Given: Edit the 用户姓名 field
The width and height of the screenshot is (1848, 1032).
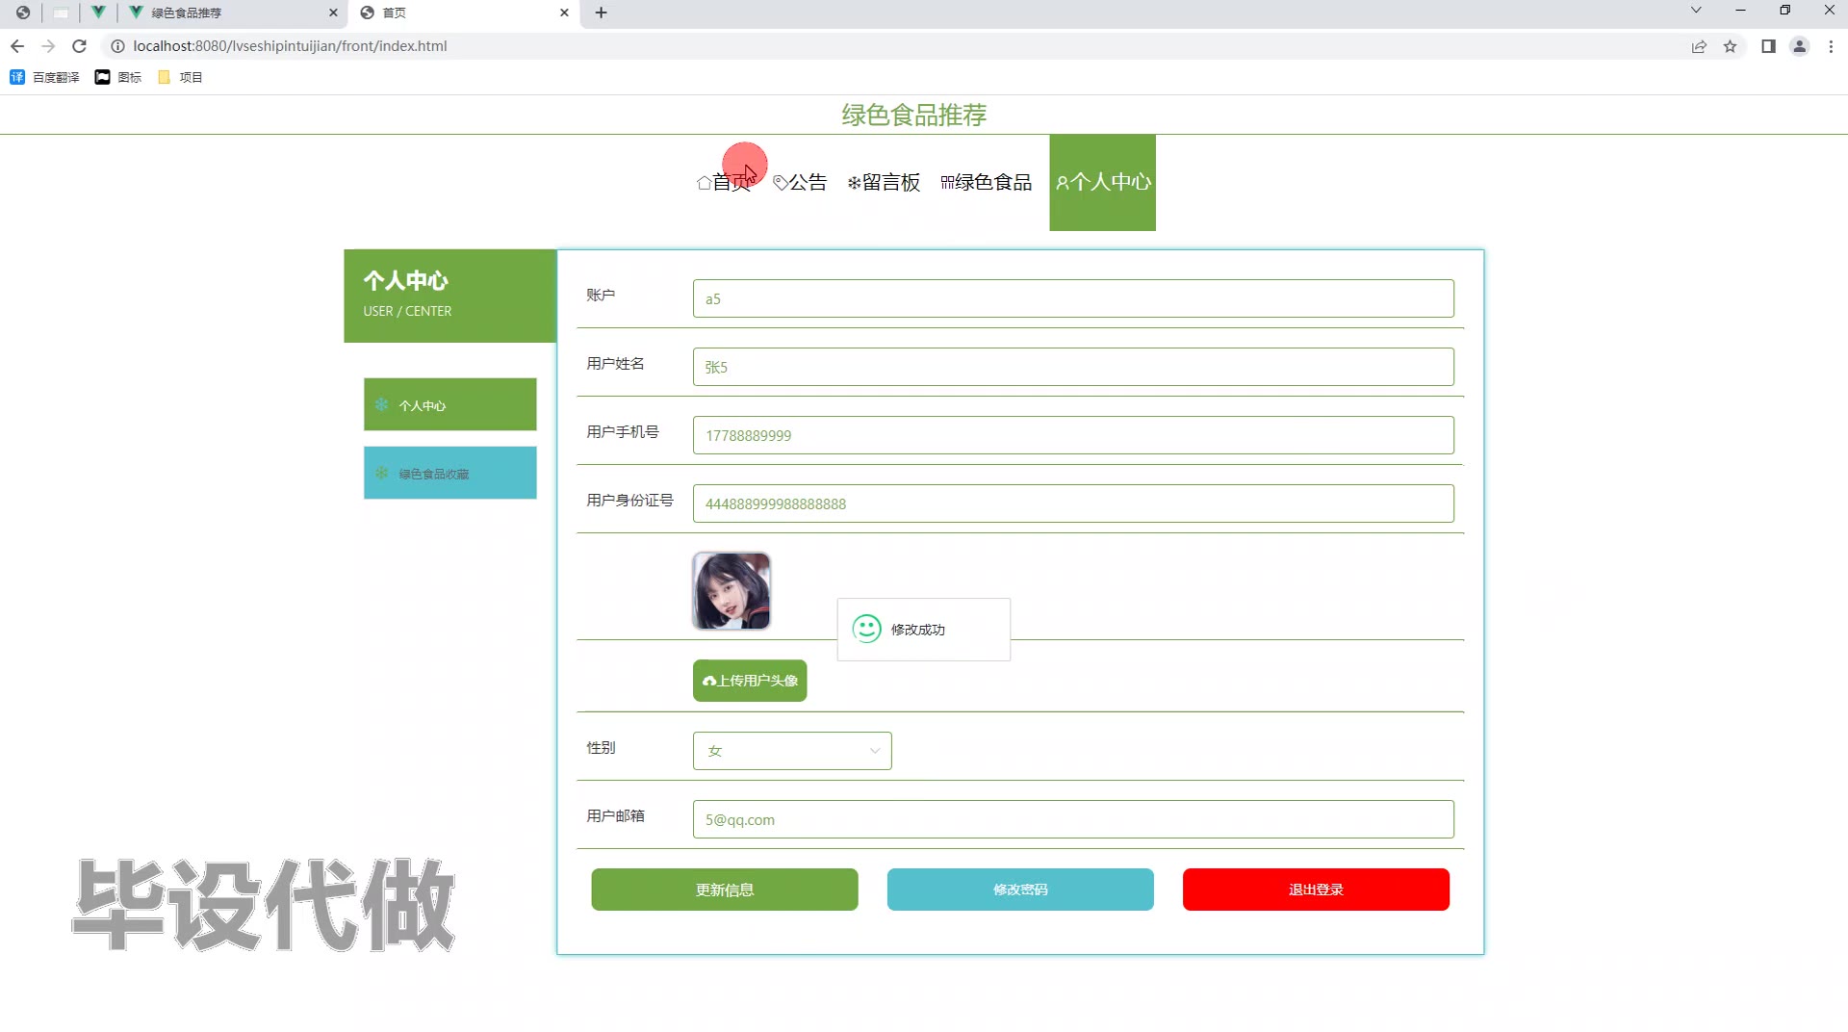Looking at the screenshot, I should coord(1073,367).
